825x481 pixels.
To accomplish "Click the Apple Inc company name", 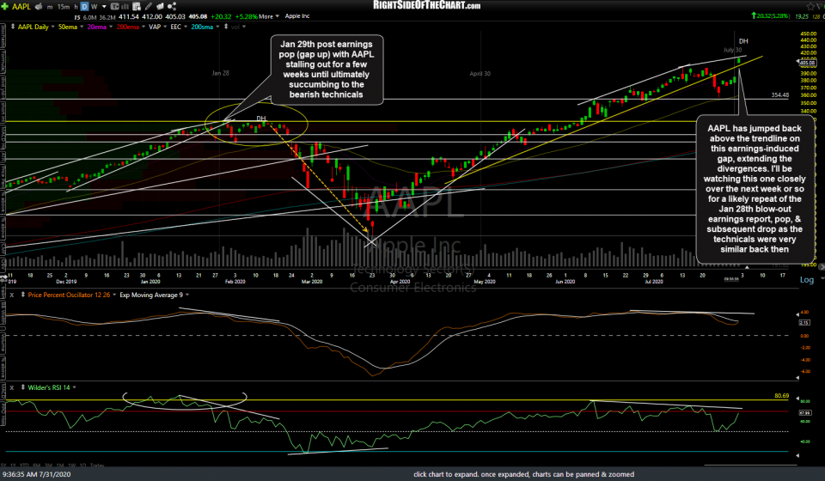I will tap(297, 16).
